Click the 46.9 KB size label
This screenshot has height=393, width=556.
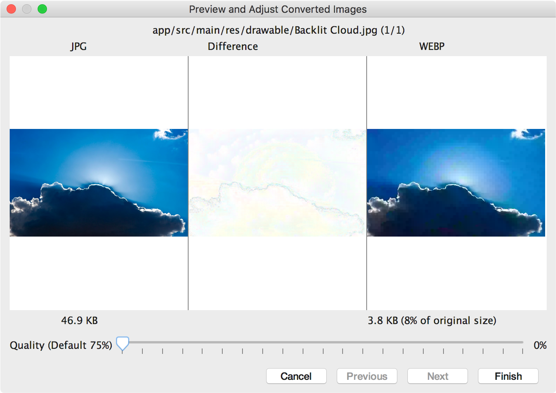click(x=80, y=321)
